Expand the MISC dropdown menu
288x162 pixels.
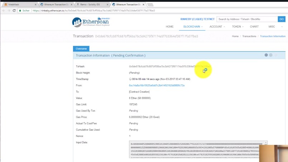tap(273, 26)
